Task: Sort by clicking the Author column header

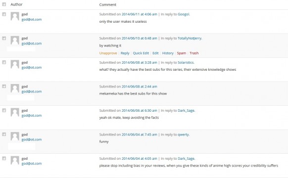Action: coord(16,4)
